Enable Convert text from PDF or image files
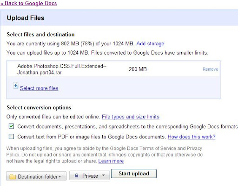 (x=11, y=136)
